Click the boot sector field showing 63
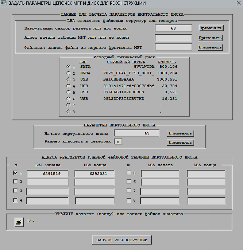This screenshot has height=250, width=243. 173,28
